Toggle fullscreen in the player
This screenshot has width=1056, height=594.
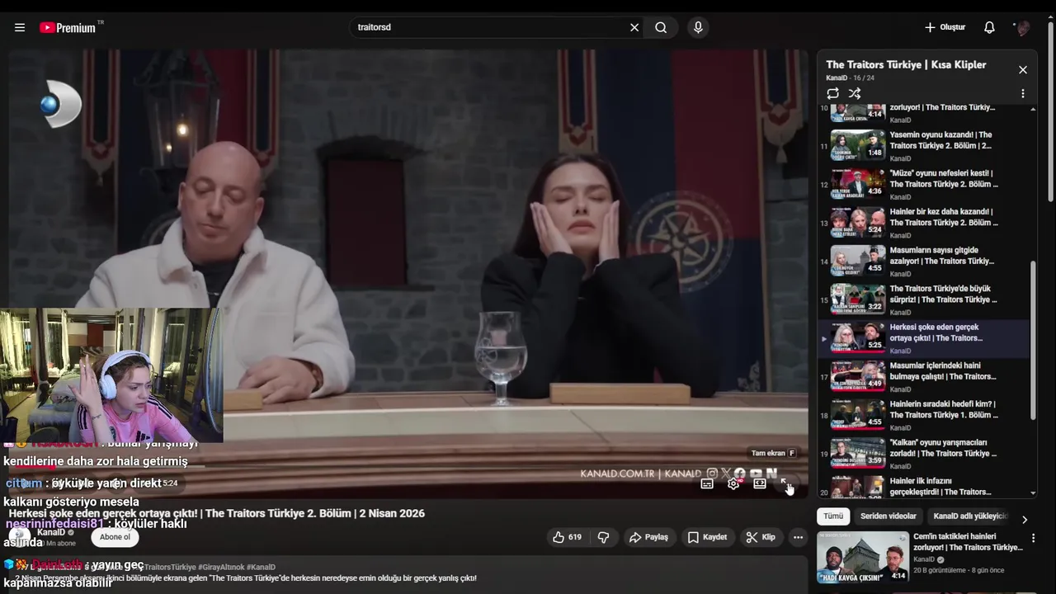tap(785, 483)
